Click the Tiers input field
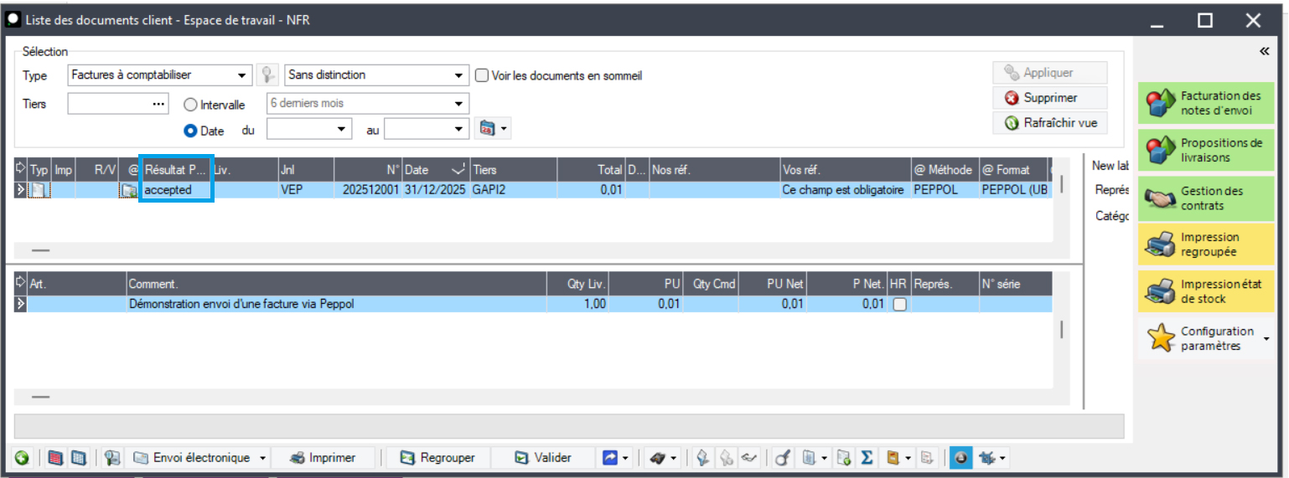This screenshot has width=1289, height=478. (109, 105)
